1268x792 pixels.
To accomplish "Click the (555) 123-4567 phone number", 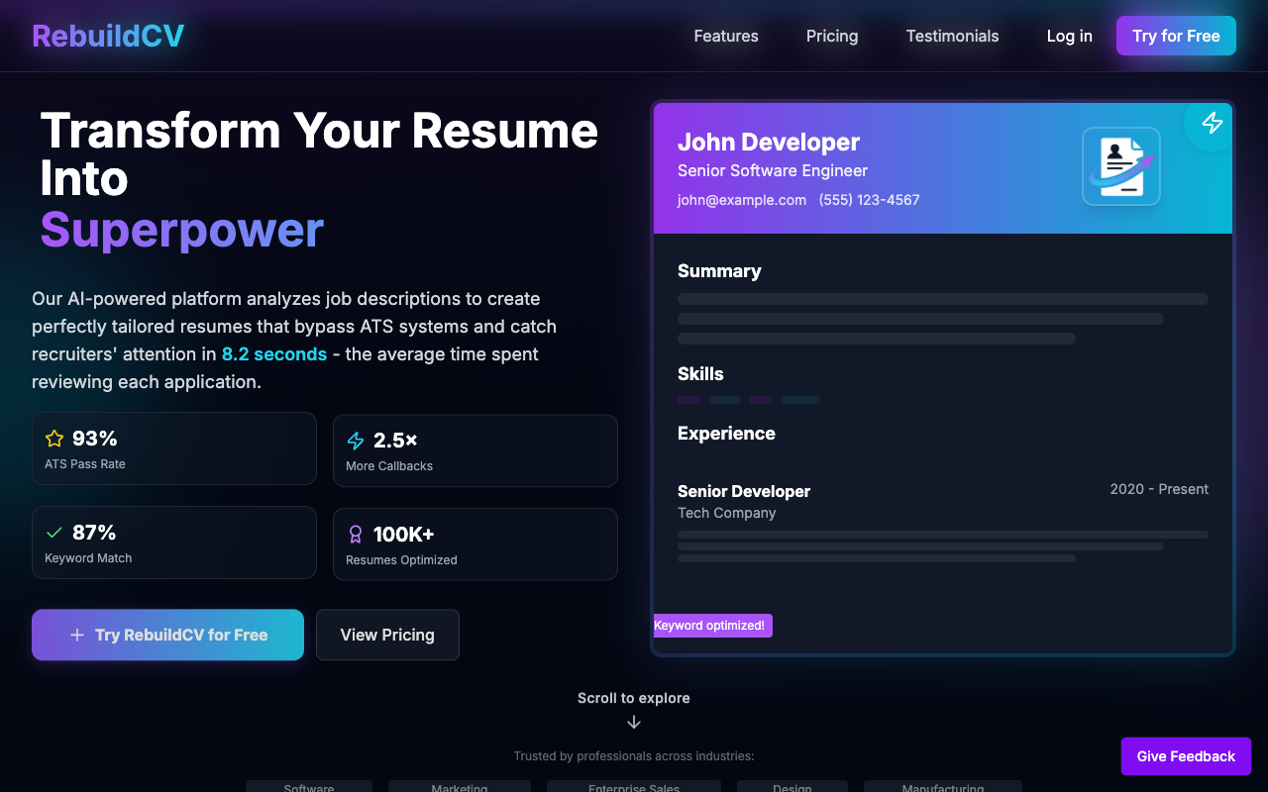I will pos(869,200).
